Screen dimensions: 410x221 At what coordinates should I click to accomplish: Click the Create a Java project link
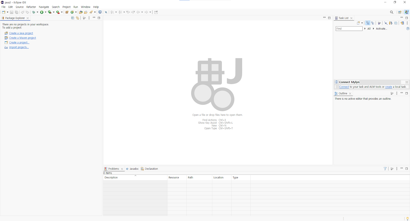pos(21,33)
